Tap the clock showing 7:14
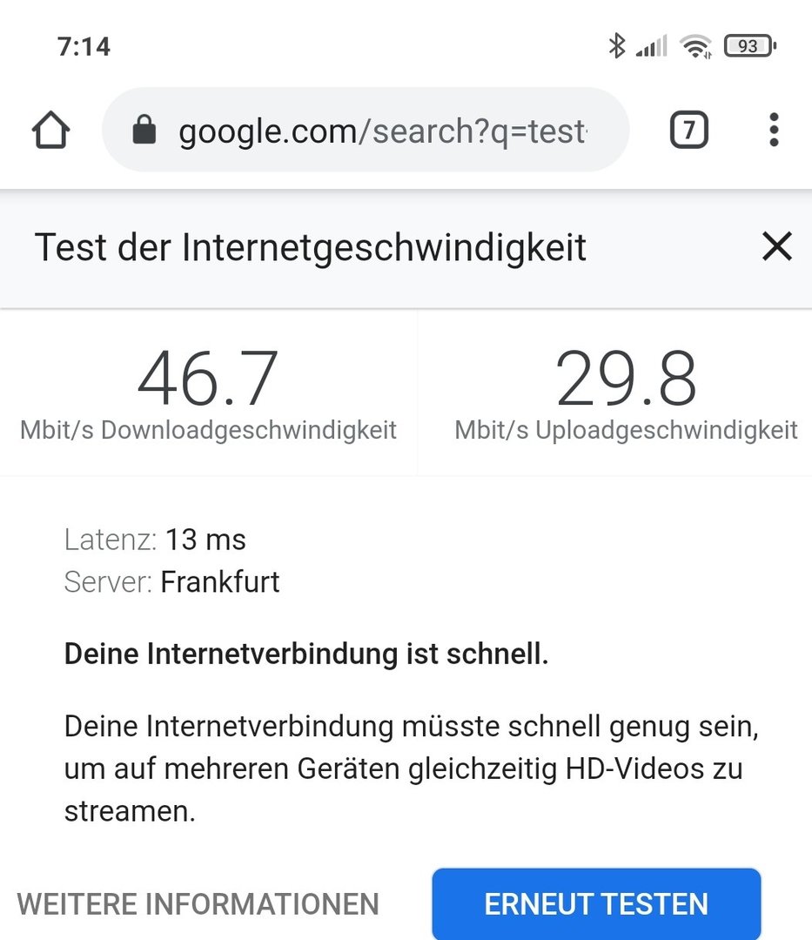 84,47
